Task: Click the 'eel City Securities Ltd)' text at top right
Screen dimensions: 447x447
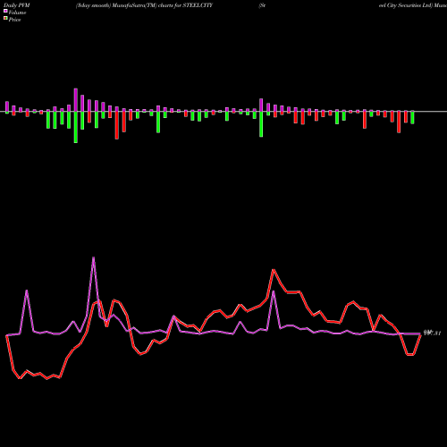Action: [x=406, y=5]
